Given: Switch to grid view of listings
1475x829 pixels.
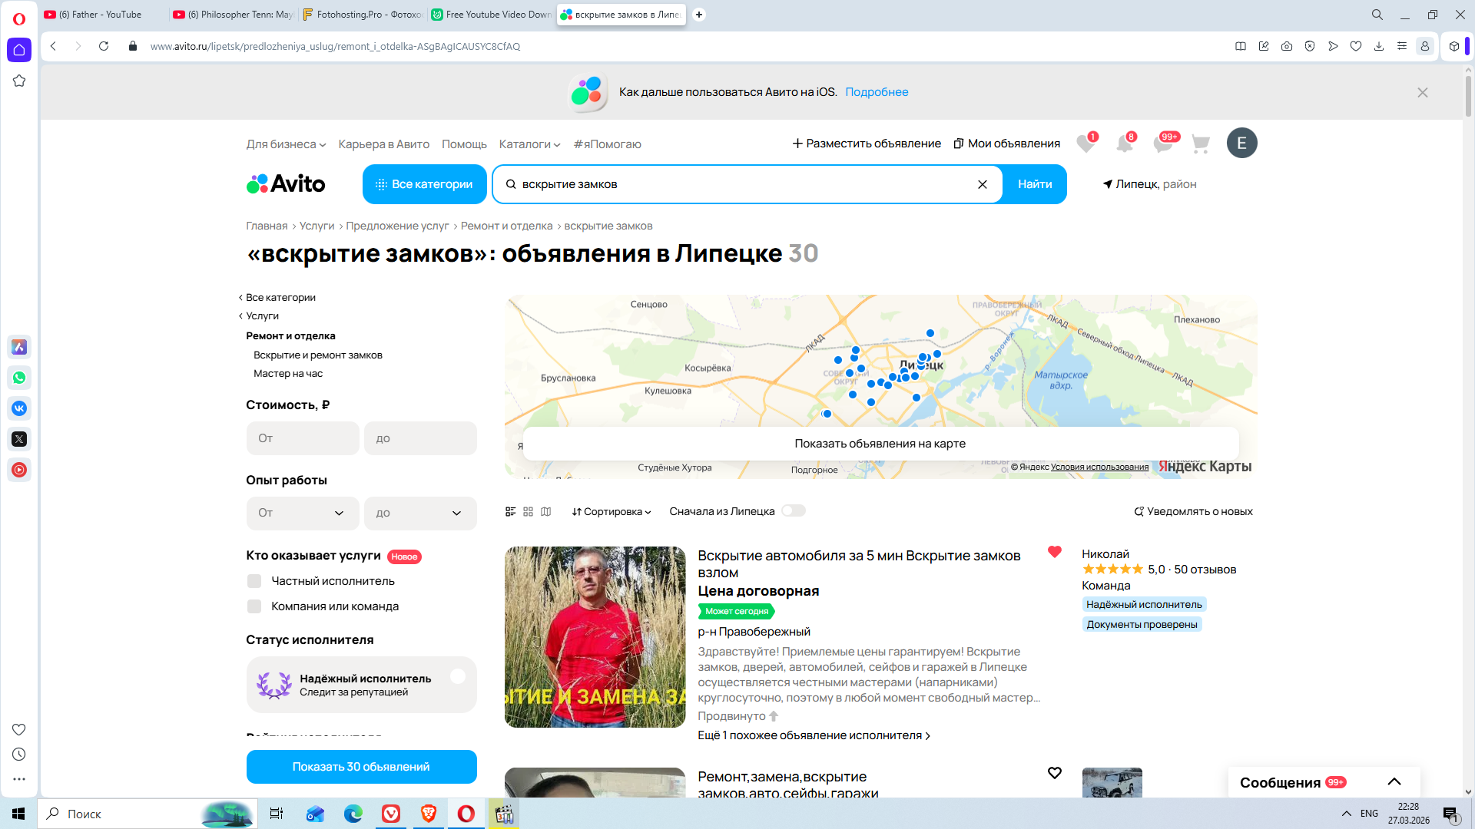Looking at the screenshot, I should coord(528,511).
